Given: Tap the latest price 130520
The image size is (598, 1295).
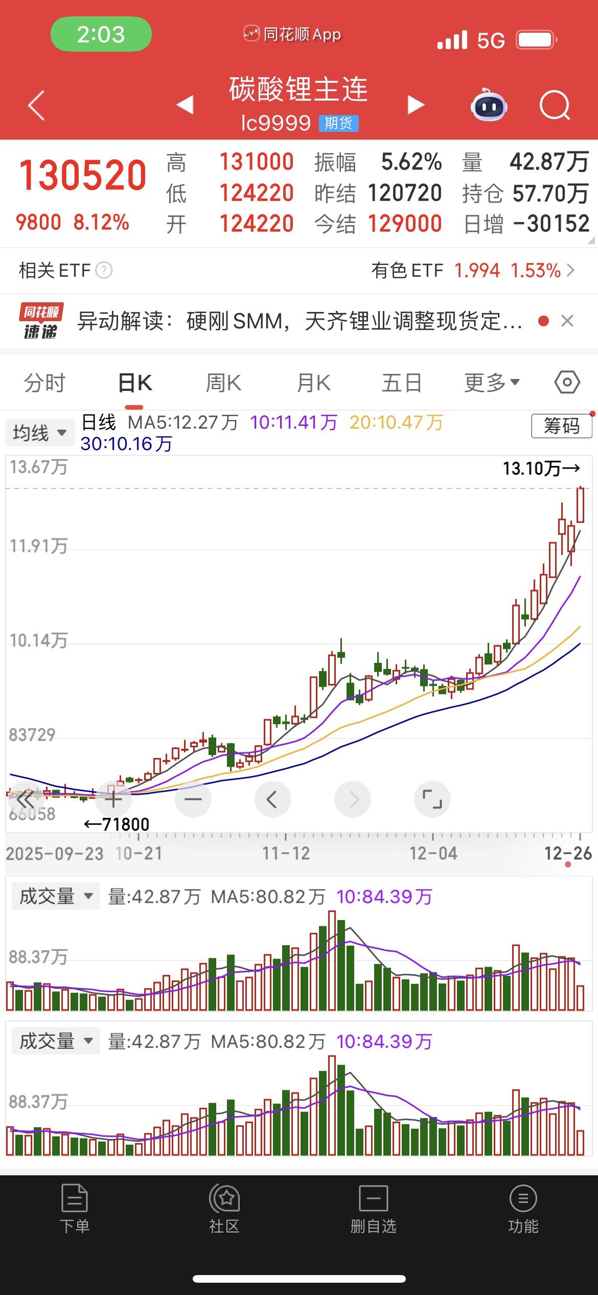Looking at the screenshot, I should click(x=83, y=175).
